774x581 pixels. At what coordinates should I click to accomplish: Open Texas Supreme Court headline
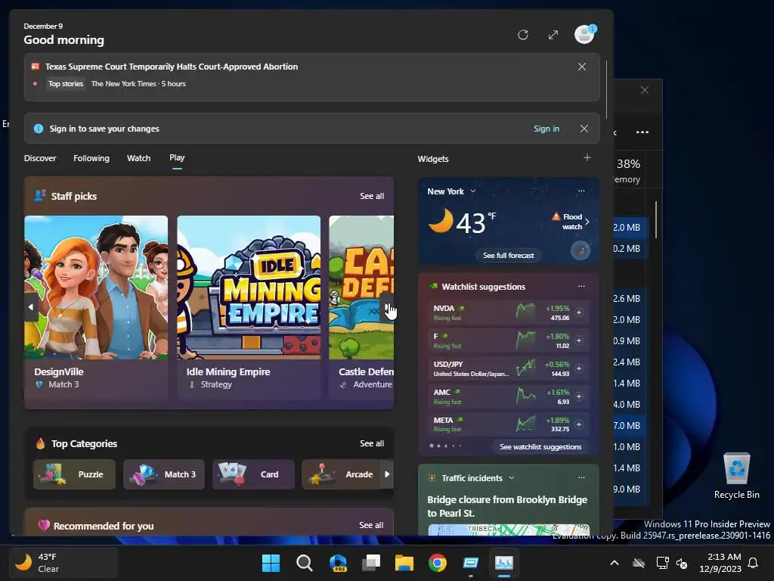pos(172,67)
